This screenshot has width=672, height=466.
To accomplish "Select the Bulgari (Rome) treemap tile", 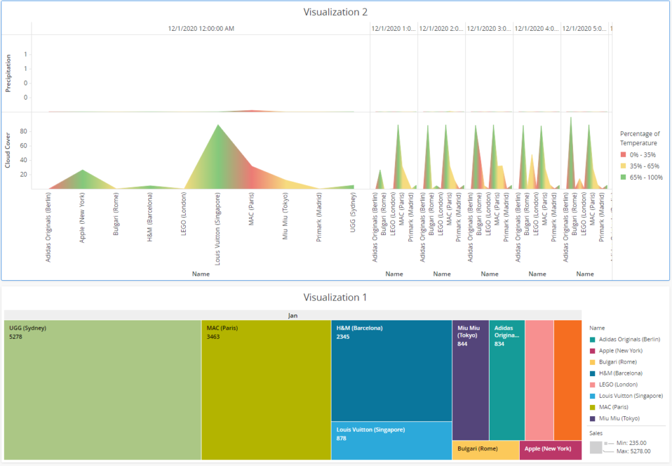I will pyautogui.click(x=486, y=450).
